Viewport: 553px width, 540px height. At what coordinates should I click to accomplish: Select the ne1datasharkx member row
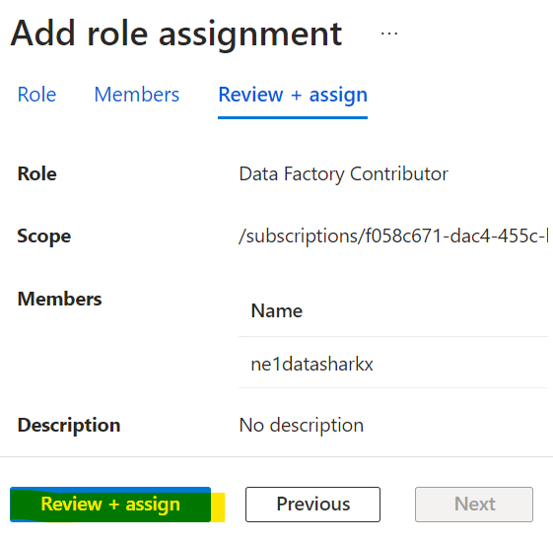[393, 364]
